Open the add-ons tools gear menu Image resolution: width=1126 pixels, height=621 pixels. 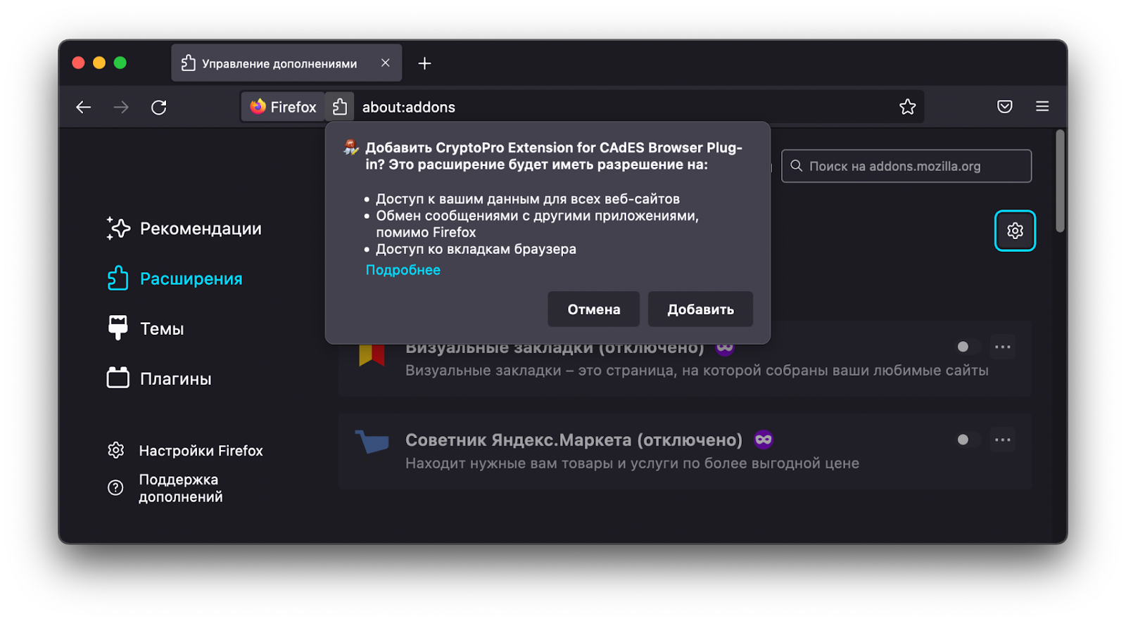pos(1015,231)
